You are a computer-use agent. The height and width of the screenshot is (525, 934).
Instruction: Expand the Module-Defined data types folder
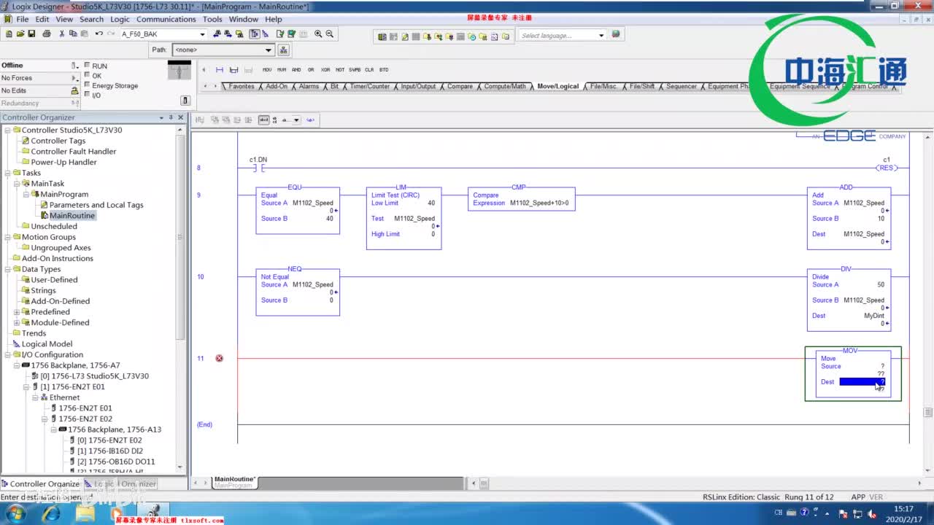click(17, 322)
